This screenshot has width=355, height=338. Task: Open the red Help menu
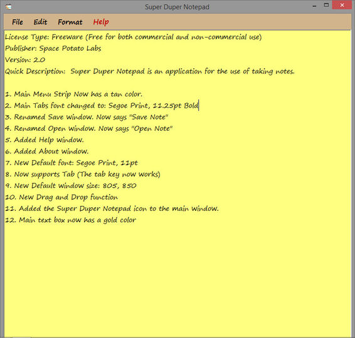click(x=101, y=22)
